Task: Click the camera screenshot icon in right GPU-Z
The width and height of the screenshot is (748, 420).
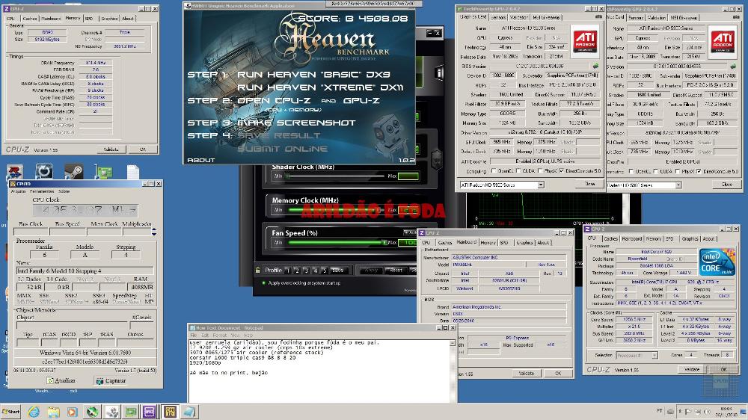Action: pos(738,16)
